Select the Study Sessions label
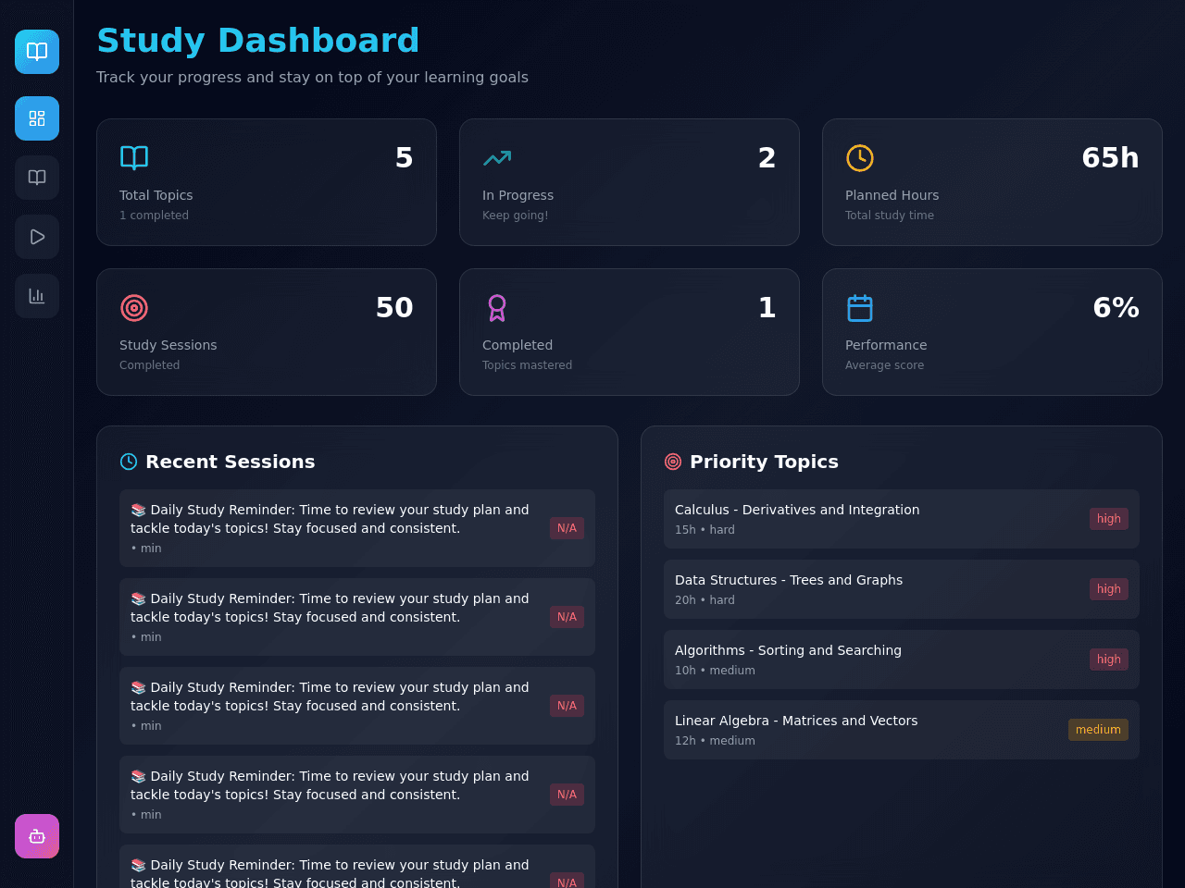The height and width of the screenshot is (888, 1185). pyautogui.click(x=168, y=345)
